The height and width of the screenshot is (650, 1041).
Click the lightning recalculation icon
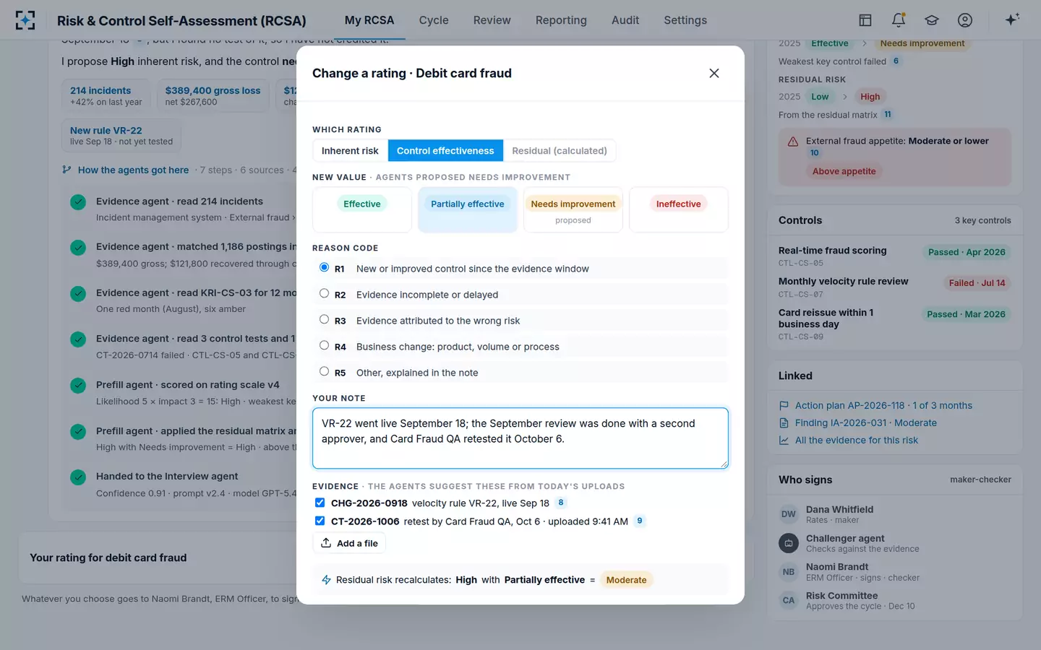[x=326, y=580]
